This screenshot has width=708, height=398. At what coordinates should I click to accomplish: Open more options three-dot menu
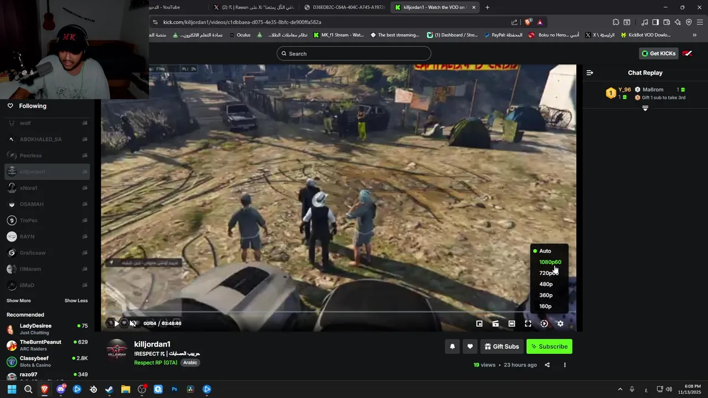tap(565, 365)
